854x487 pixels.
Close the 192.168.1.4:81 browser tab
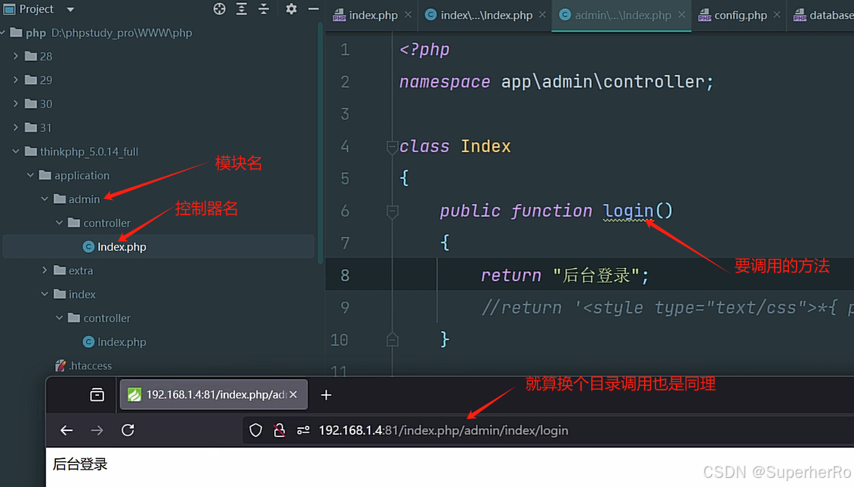point(294,394)
